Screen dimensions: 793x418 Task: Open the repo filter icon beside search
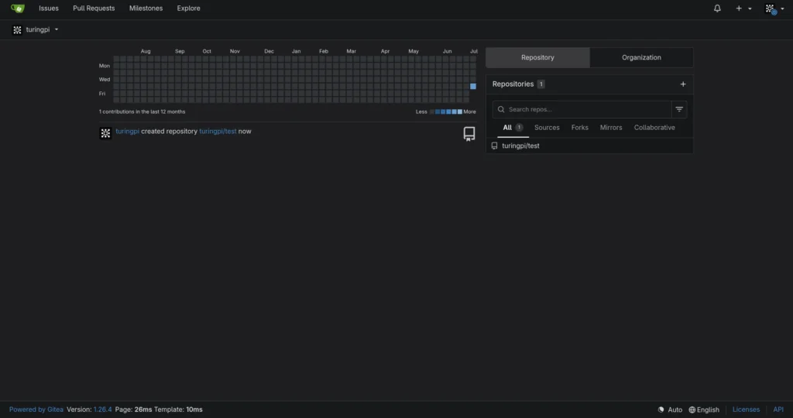679,109
